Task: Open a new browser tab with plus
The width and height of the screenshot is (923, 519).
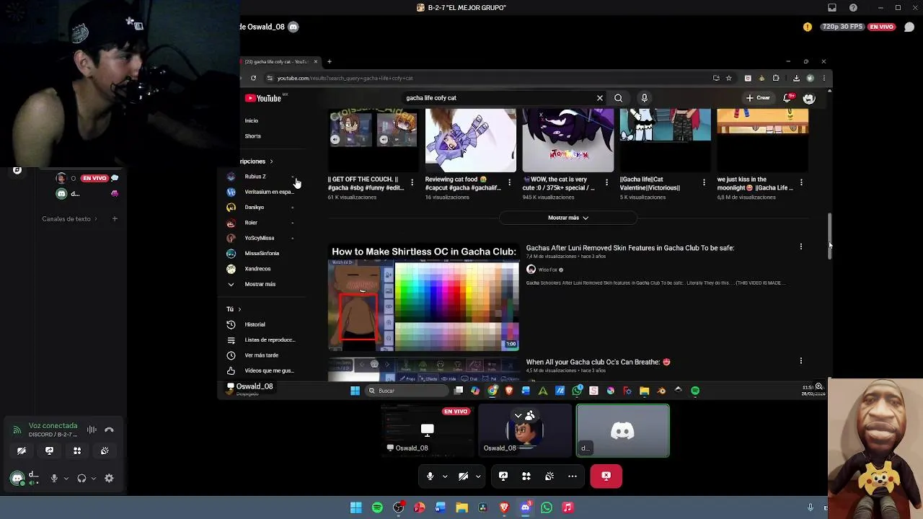Action: [x=329, y=62]
